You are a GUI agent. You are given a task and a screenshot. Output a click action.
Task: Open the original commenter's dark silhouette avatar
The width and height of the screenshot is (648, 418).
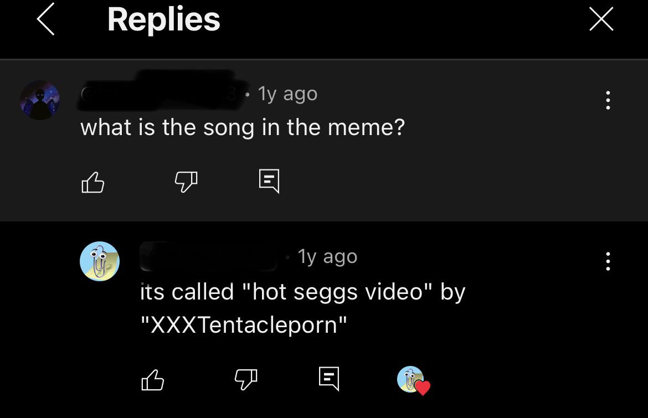pos(40,100)
